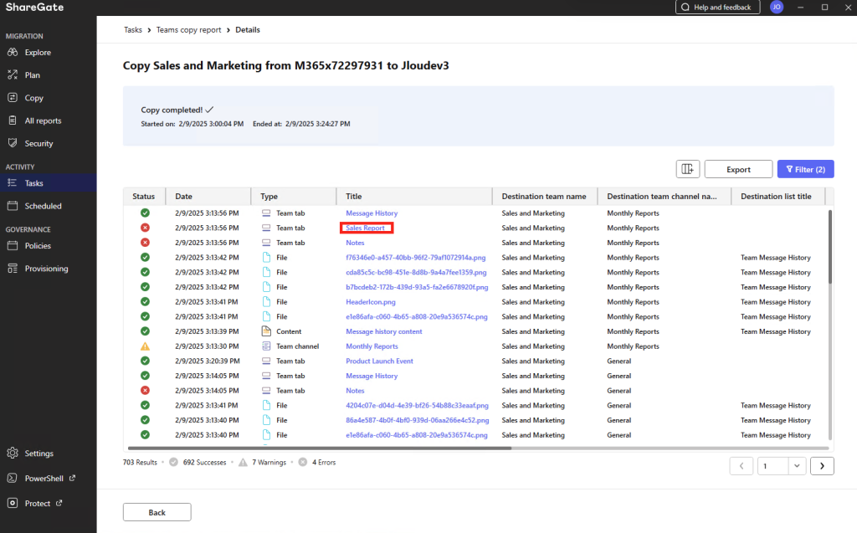Open Plan in the sidebar

pyautogui.click(x=32, y=75)
